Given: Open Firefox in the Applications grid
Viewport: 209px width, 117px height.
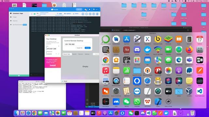Looking at the screenshot, I should coord(189,50).
